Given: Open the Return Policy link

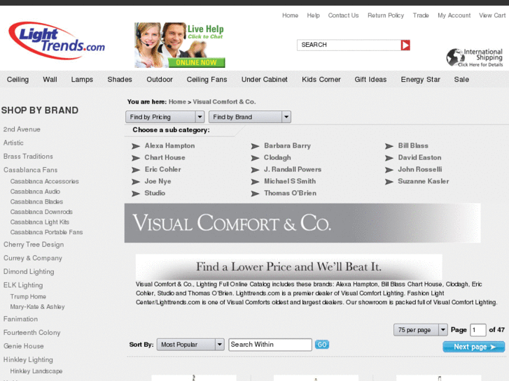Looking at the screenshot, I should pyautogui.click(x=386, y=15).
